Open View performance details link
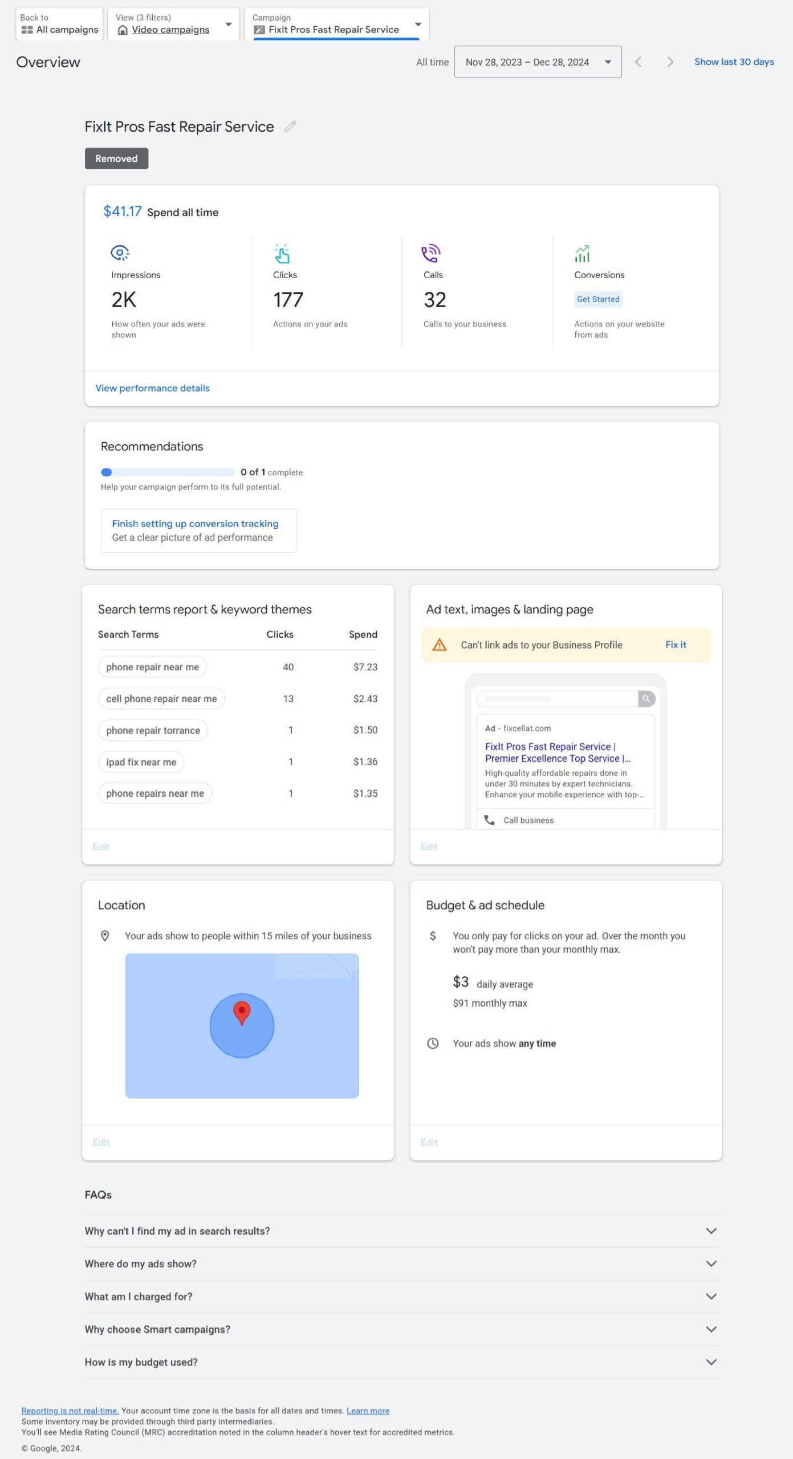The width and height of the screenshot is (793, 1459). (x=152, y=388)
